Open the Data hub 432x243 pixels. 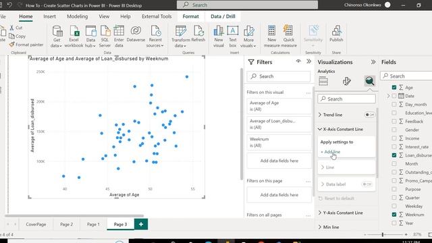pyautogui.click(x=90, y=36)
